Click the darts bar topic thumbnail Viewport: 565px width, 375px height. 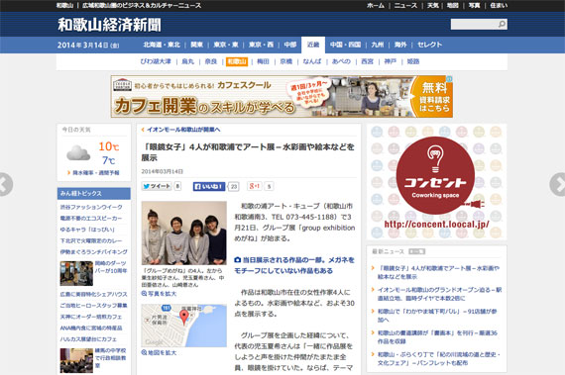pyautogui.click(x=76, y=274)
